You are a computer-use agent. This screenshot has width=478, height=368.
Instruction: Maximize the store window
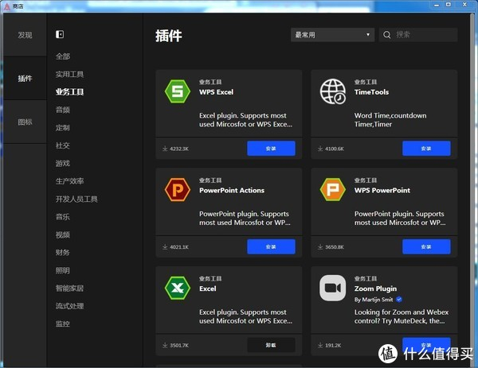[449, 5]
